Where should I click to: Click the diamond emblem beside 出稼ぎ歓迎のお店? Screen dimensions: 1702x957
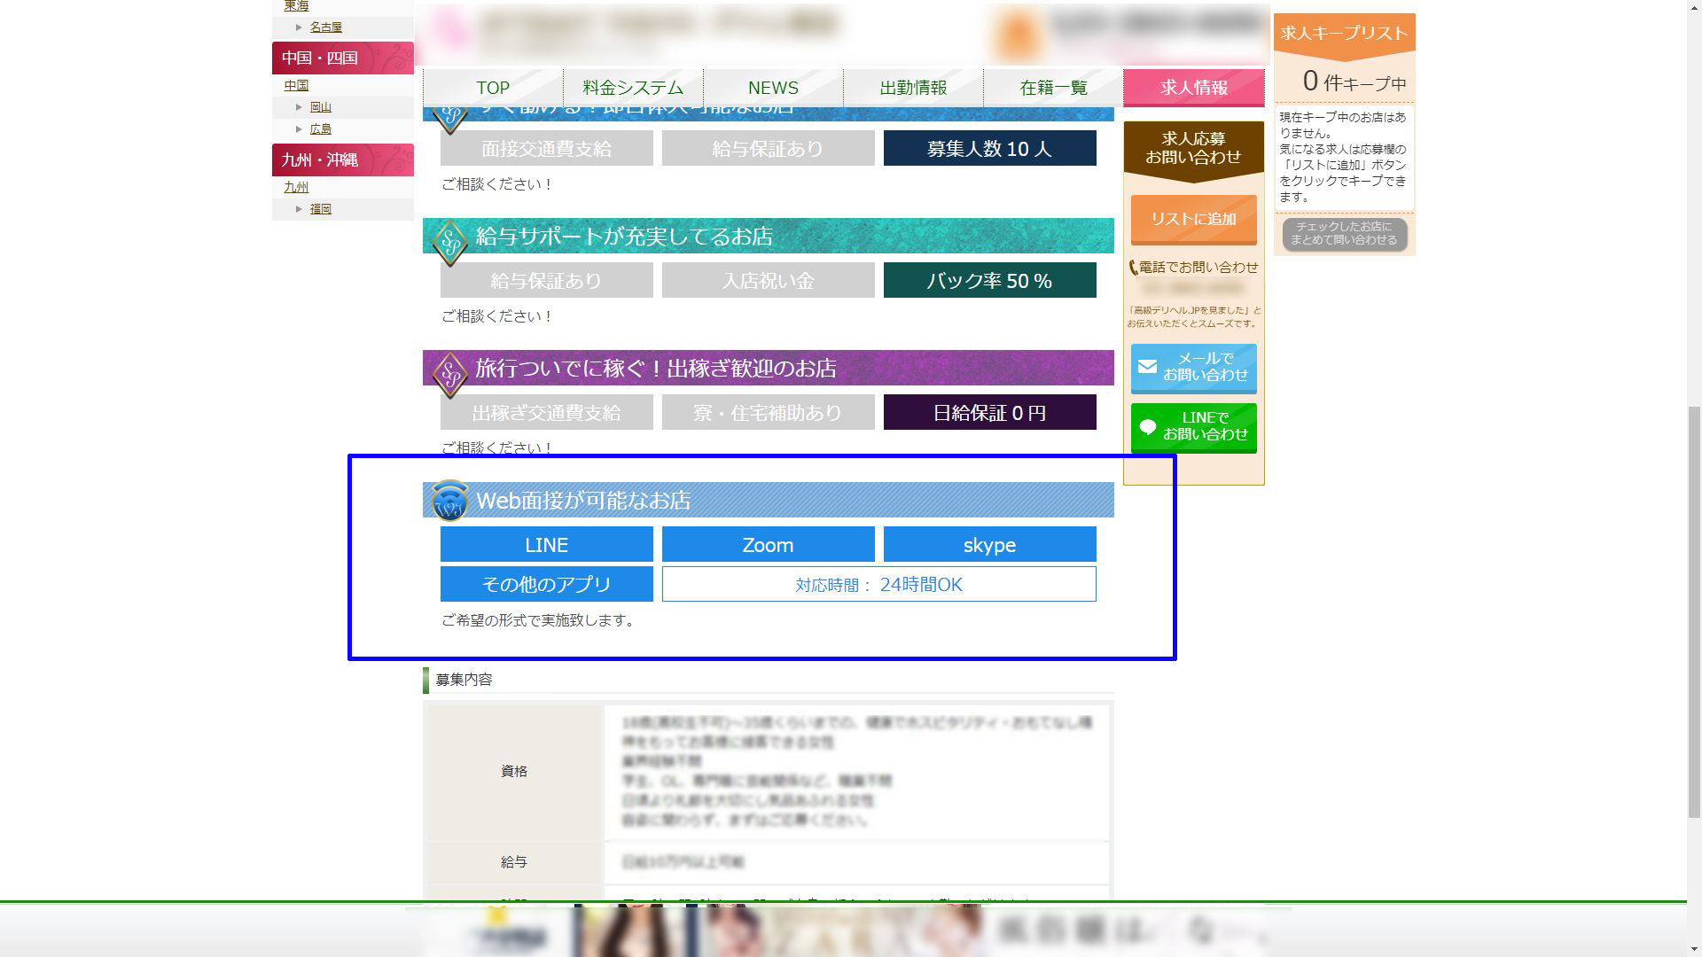pos(449,372)
